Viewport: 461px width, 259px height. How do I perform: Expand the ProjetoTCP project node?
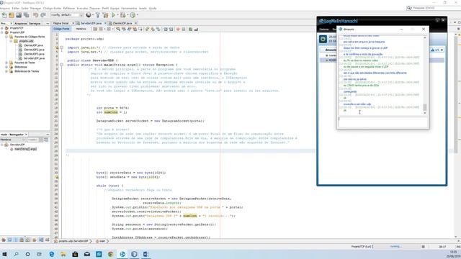tap(2, 28)
